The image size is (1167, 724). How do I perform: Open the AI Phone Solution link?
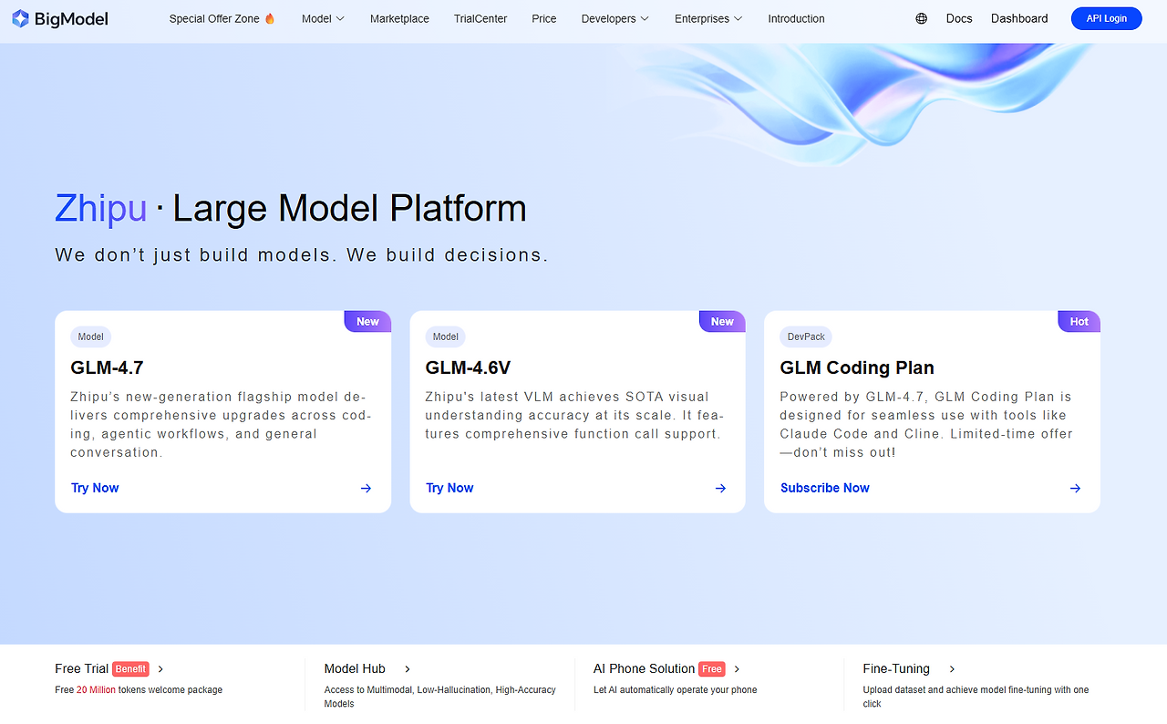644,669
